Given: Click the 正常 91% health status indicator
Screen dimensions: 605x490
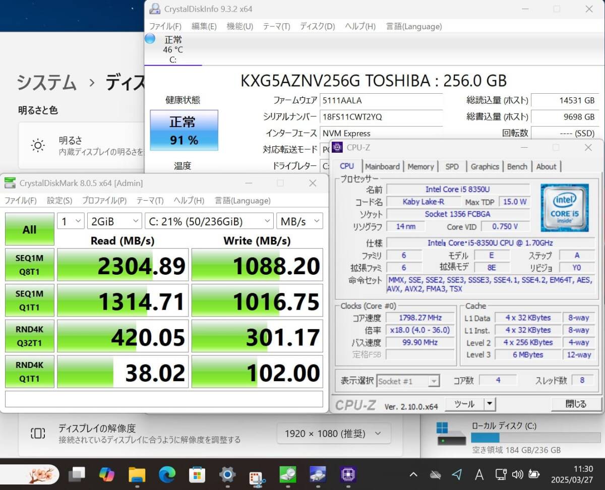Looking at the screenshot, I should click(x=184, y=131).
